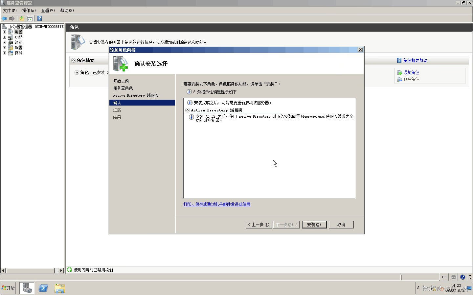This screenshot has height=295, width=473.
Task: Click the 删除角色 text link
Action: click(411, 80)
